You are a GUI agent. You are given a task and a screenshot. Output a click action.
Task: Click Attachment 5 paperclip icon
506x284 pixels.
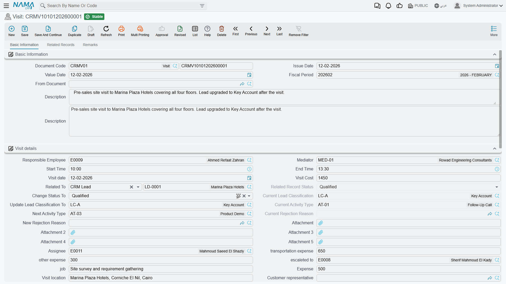pos(321,242)
